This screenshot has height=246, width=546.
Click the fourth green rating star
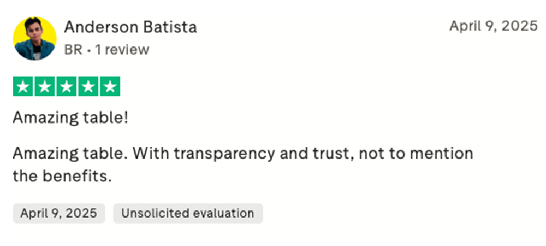[88, 86]
